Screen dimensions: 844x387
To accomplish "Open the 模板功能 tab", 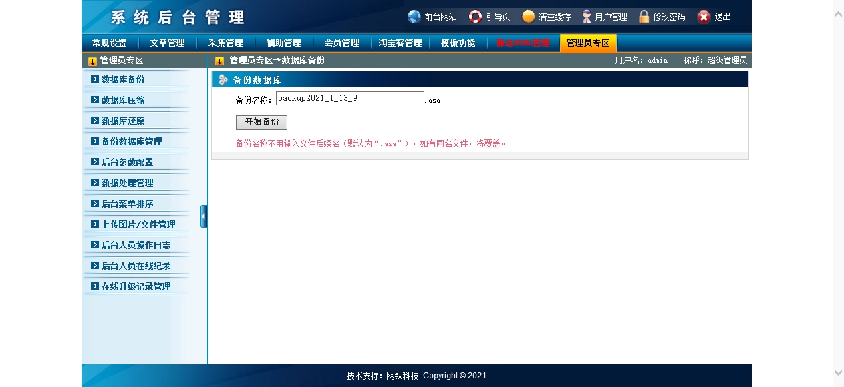I will pos(458,43).
